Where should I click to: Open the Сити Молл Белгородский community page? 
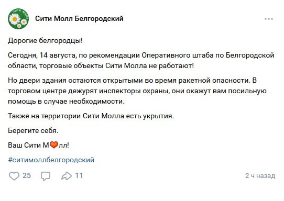point(79,19)
